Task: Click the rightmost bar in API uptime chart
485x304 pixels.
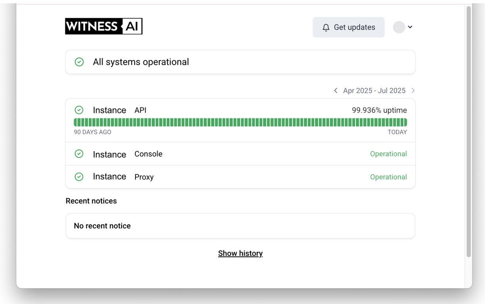Action: (x=405, y=122)
